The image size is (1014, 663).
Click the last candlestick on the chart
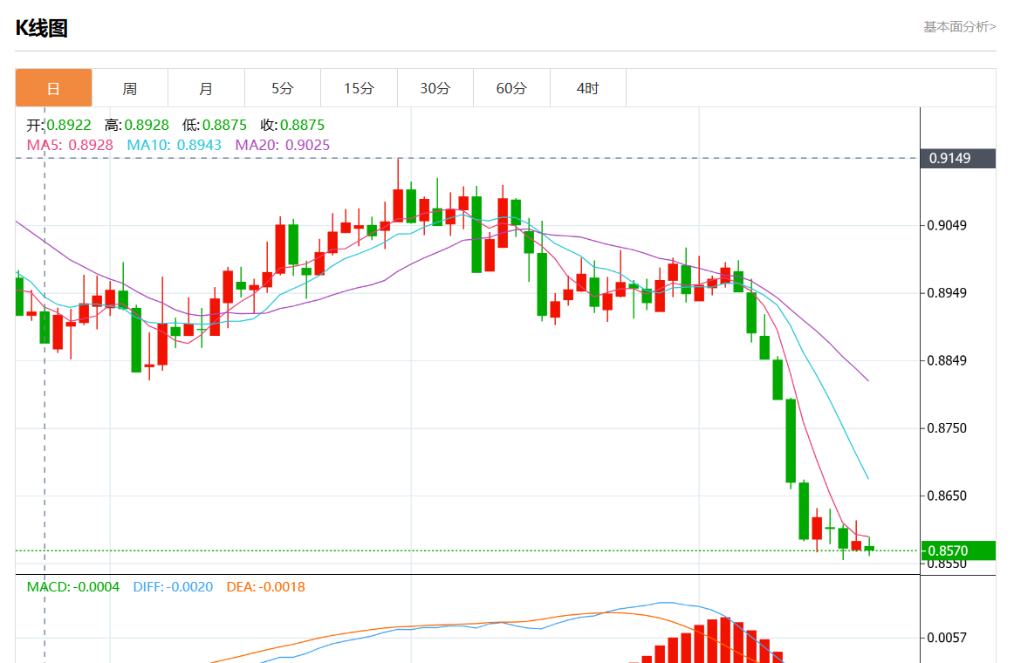click(x=869, y=548)
